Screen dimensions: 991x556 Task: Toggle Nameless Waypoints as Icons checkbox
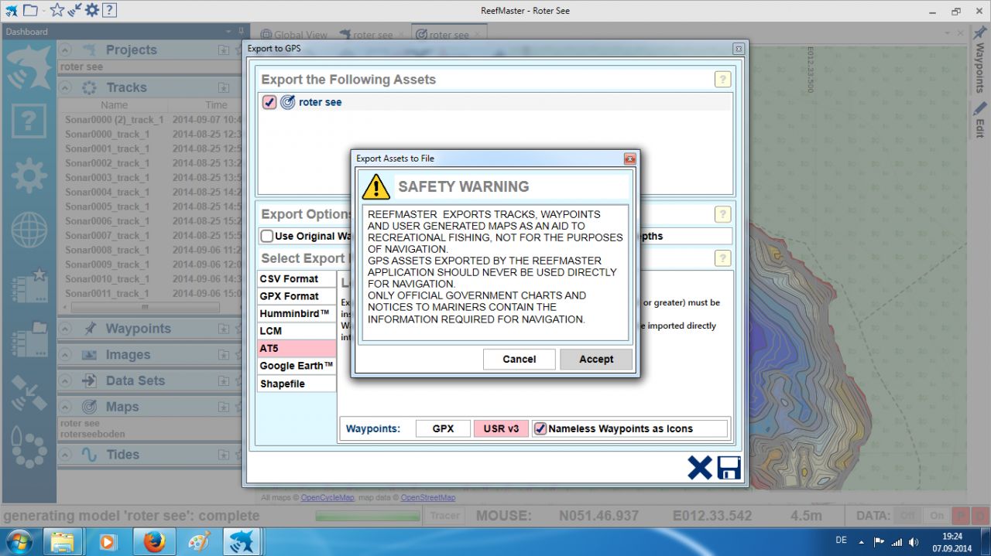point(540,428)
